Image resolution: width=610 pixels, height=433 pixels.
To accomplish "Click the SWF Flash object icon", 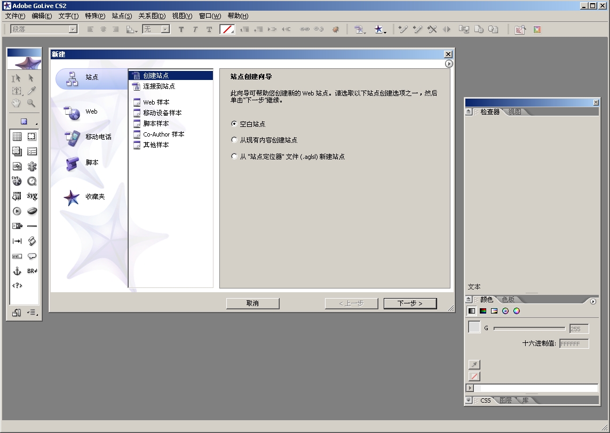I will [17, 181].
